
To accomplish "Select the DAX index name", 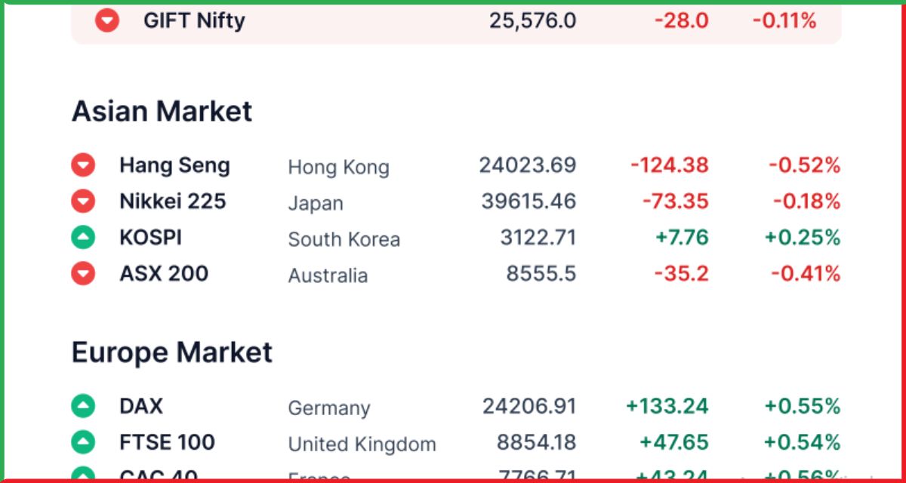I will tap(141, 406).
